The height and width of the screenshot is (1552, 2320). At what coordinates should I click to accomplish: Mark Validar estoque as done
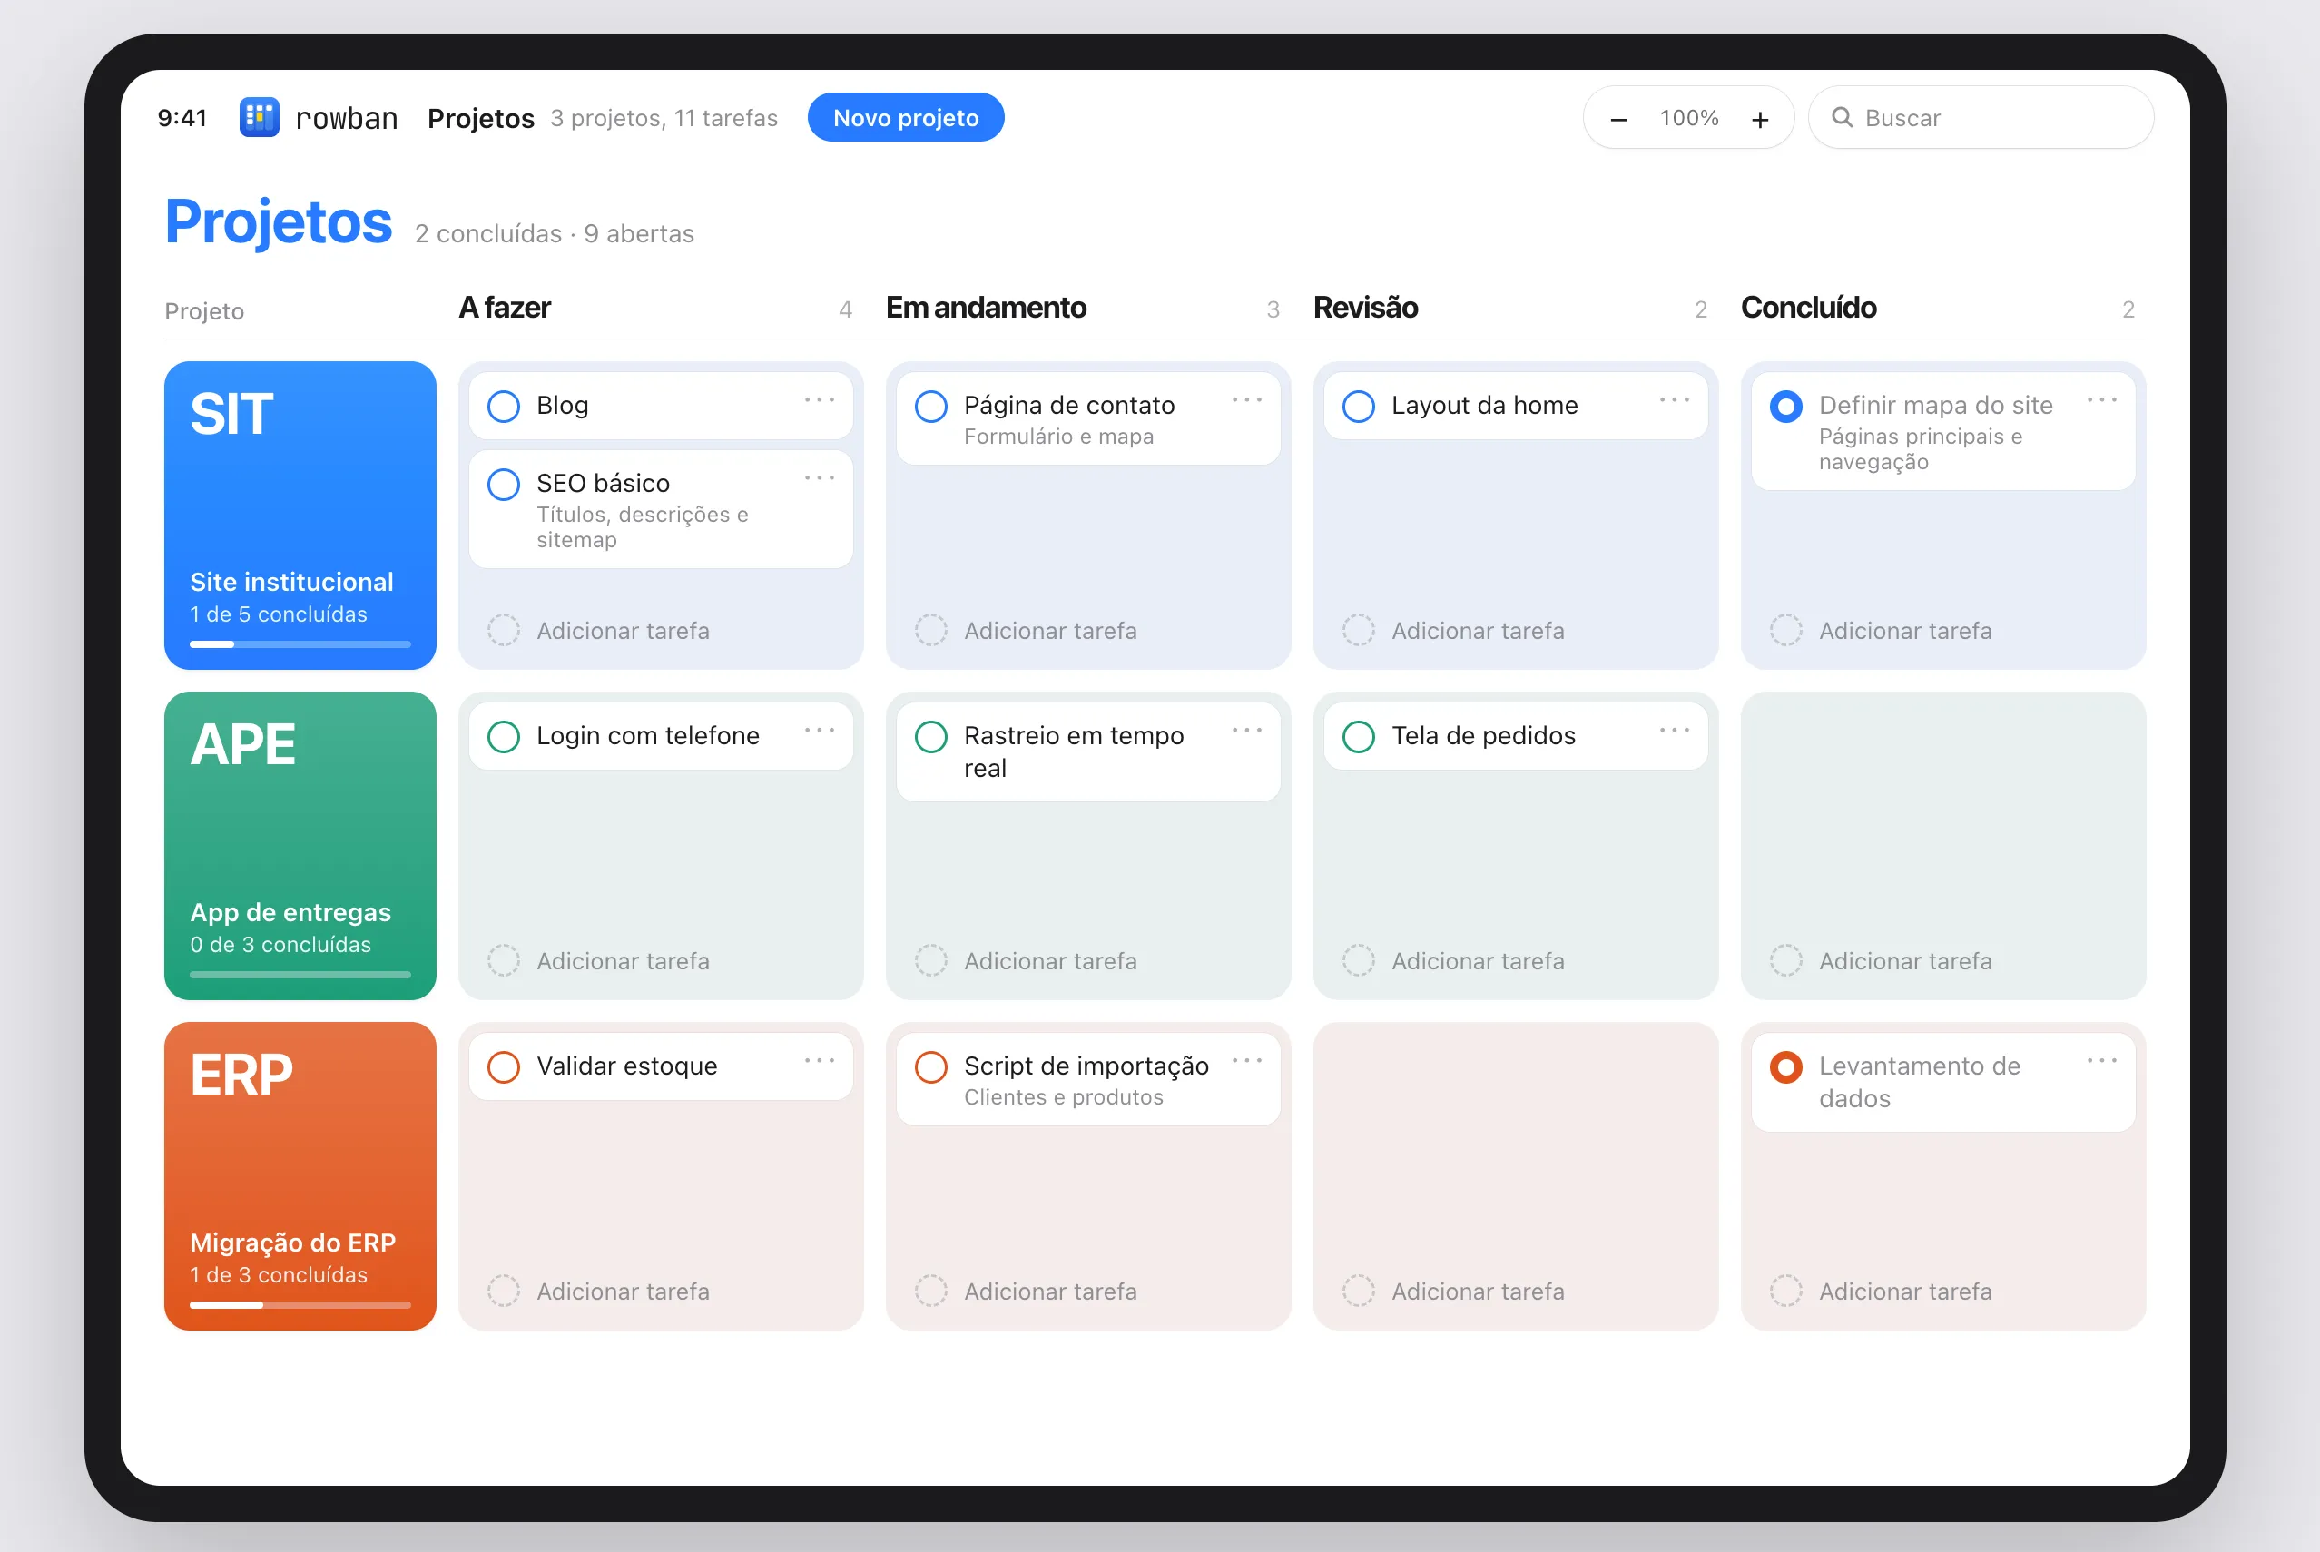pos(504,1067)
